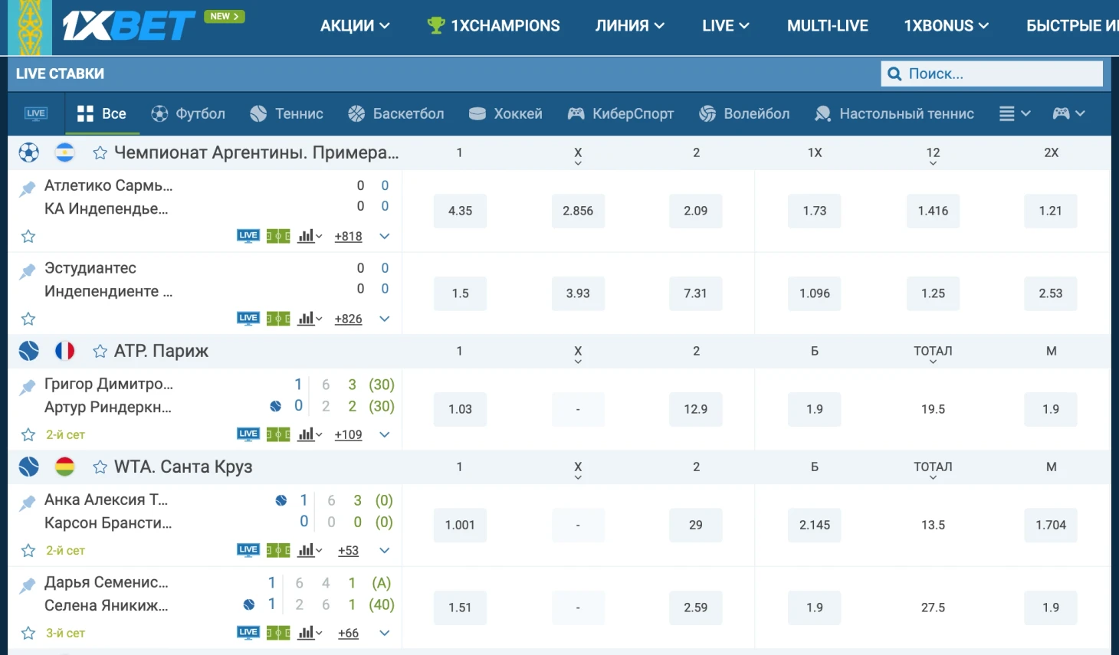The image size is (1119, 655).
Task: Bet on odds 4.35 for Атлетико Сармьенто
Action: (460, 211)
